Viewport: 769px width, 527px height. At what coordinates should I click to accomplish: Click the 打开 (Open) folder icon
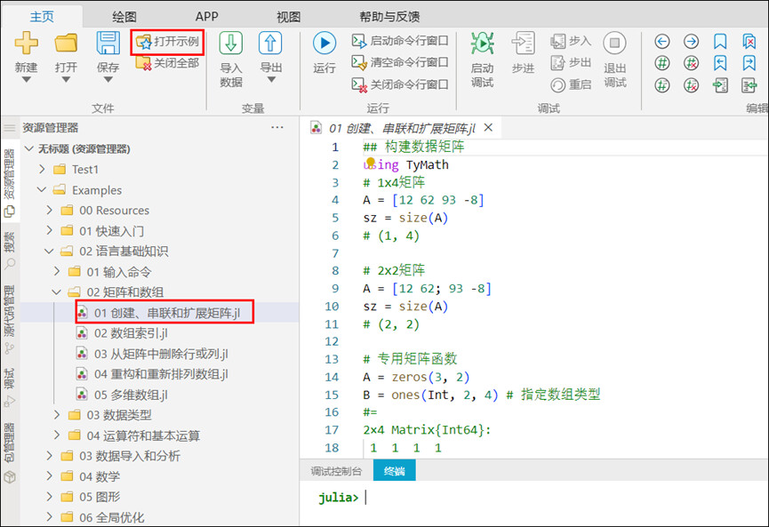click(x=66, y=43)
